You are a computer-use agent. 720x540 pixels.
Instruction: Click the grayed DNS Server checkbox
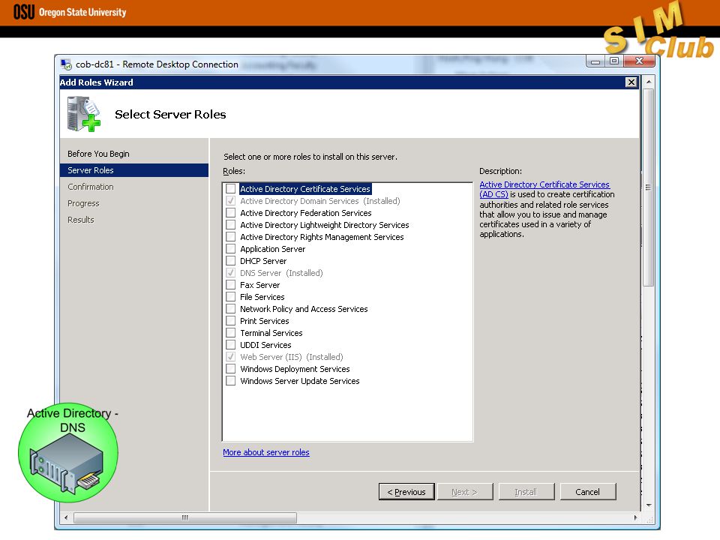point(231,273)
